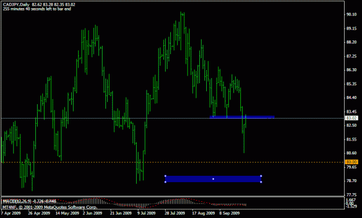
Task: Click the MACD indicator label in subwindow
Action: [30, 201]
